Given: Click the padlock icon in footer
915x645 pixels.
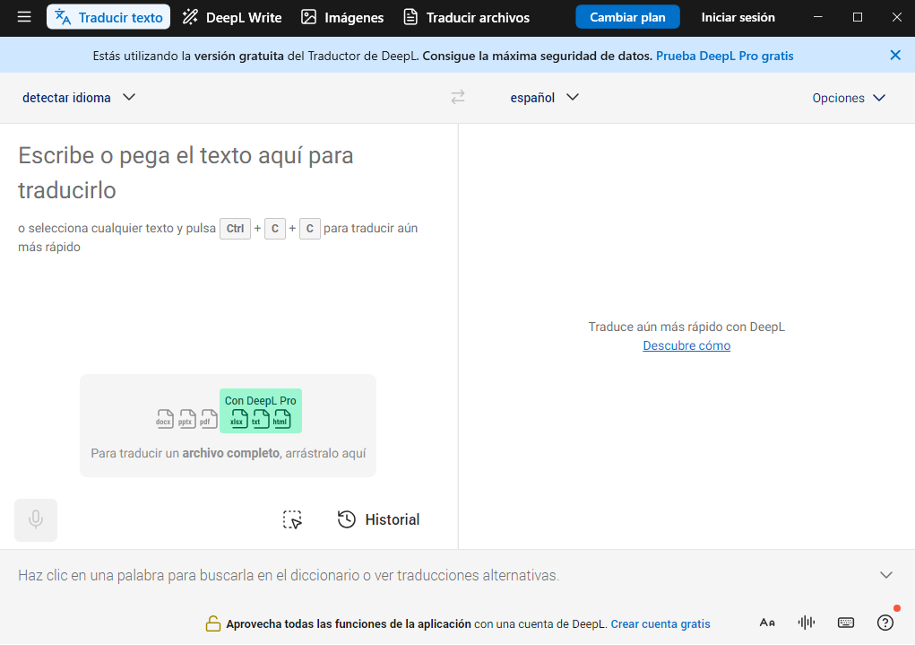Looking at the screenshot, I should point(213,623).
